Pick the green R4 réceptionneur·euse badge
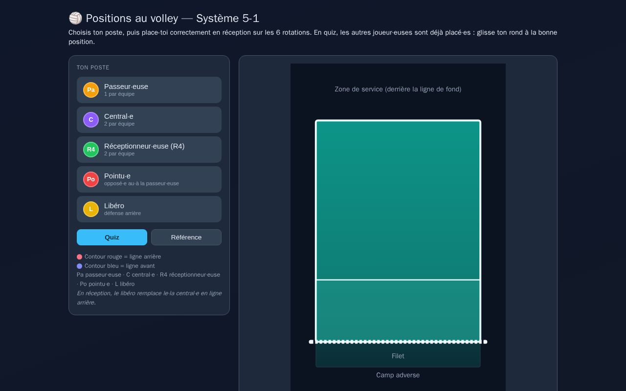The image size is (626, 391). 91,150
